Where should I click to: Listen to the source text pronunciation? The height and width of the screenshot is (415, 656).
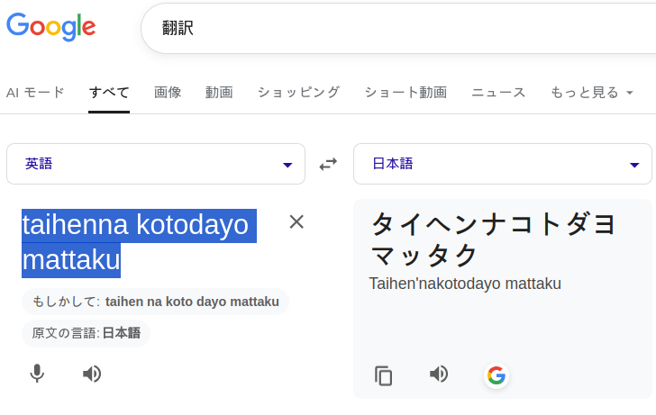[x=92, y=374]
